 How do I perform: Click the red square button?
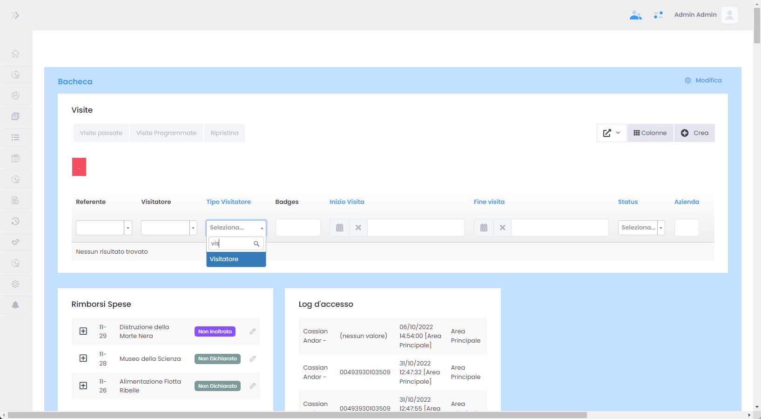click(x=79, y=167)
